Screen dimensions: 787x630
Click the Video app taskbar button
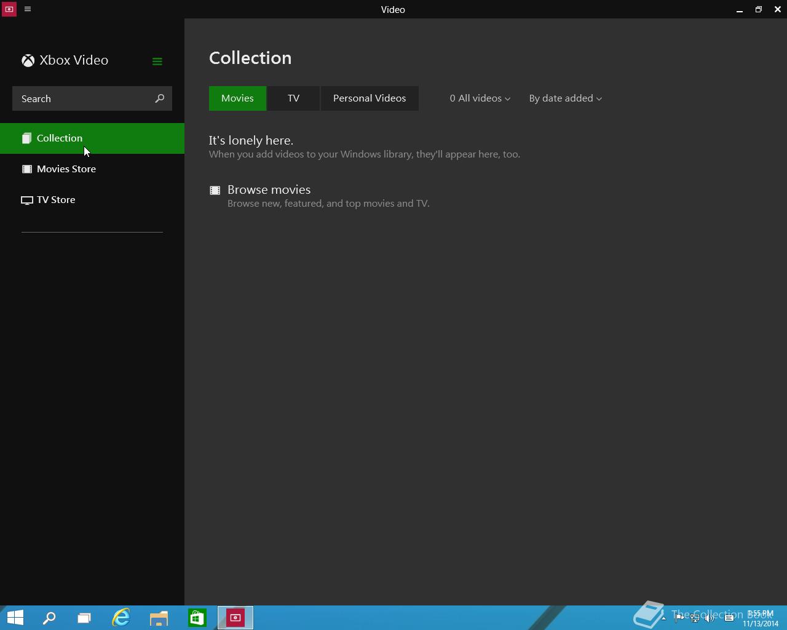tap(235, 618)
